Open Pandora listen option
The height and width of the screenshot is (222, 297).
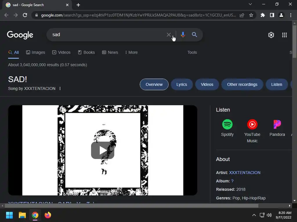point(277,128)
